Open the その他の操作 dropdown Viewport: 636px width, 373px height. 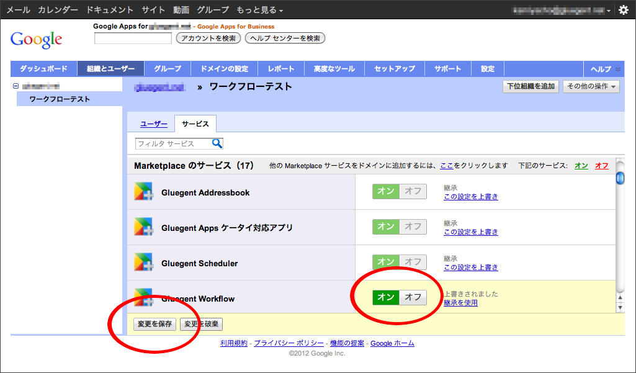click(591, 87)
